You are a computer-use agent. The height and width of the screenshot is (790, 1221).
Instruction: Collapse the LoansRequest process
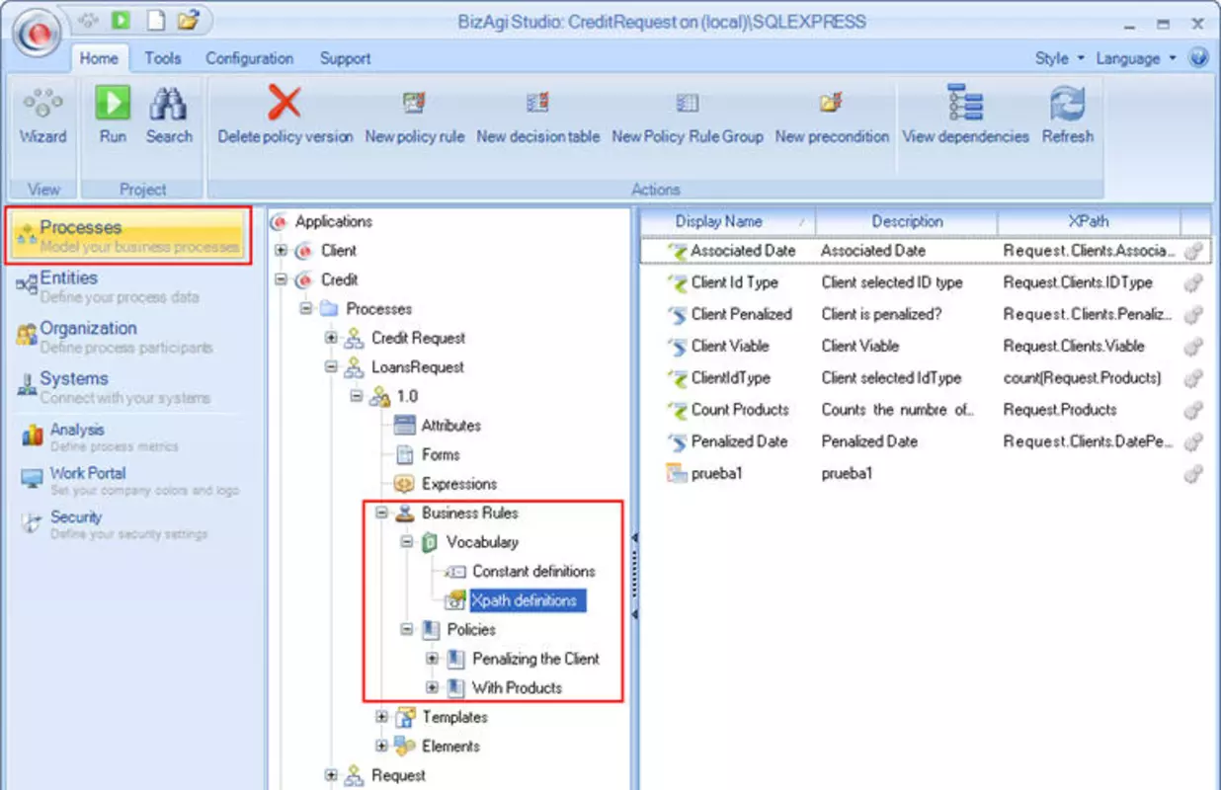click(x=331, y=367)
